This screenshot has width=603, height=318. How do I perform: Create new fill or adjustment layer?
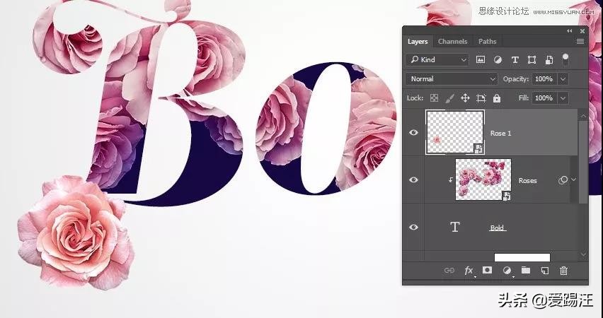[507, 271]
